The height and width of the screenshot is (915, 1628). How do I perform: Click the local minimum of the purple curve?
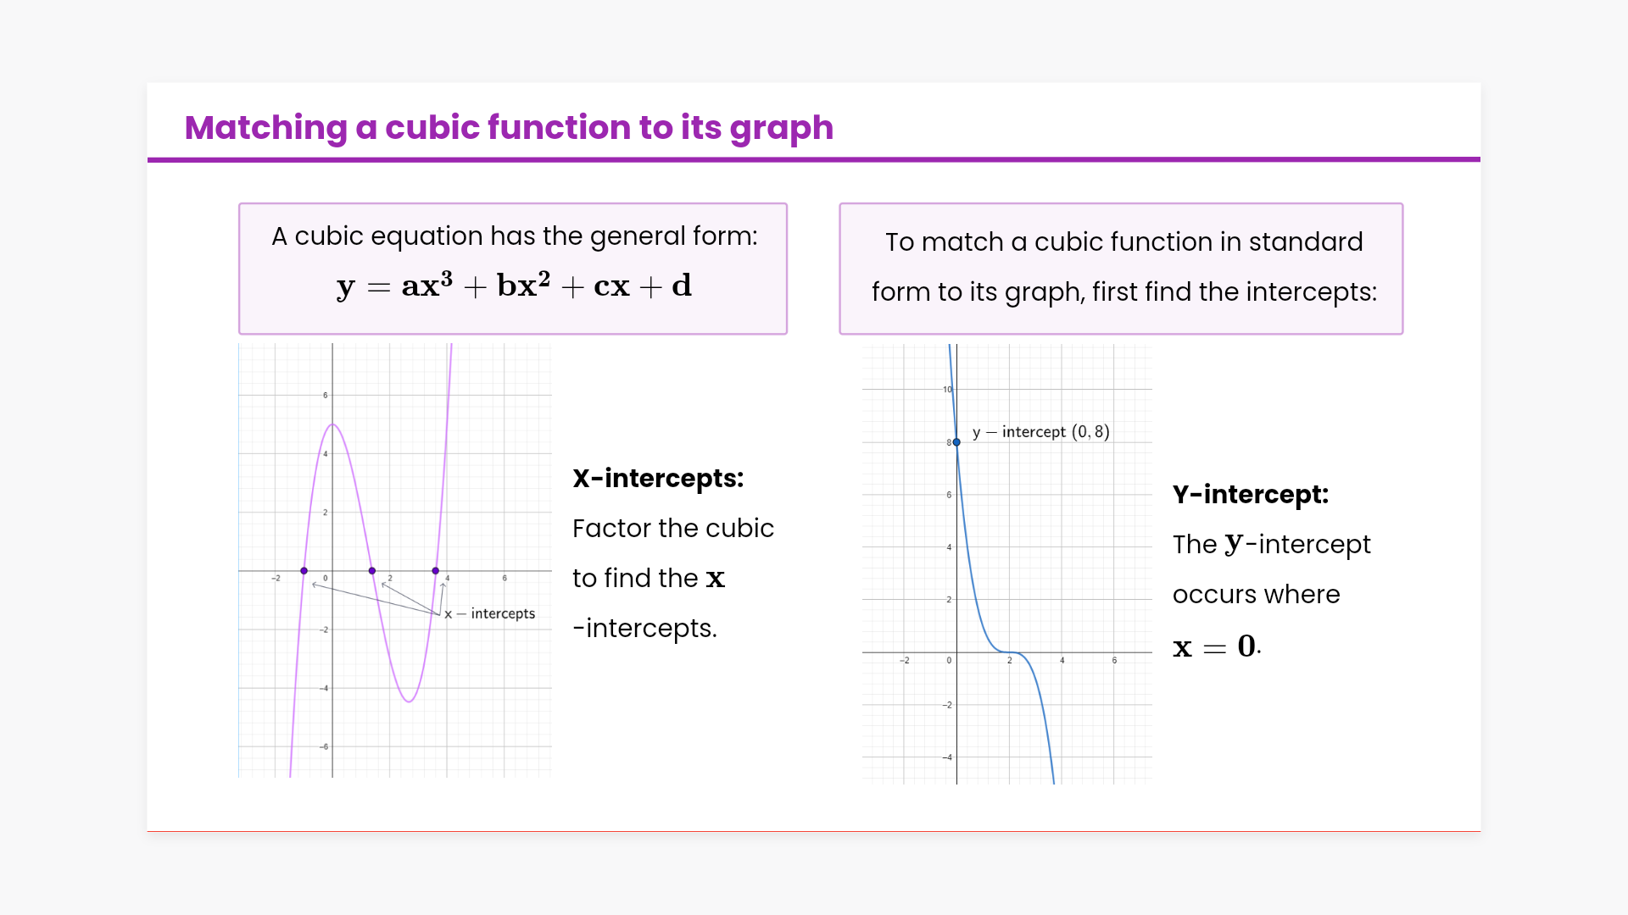[410, 701]
